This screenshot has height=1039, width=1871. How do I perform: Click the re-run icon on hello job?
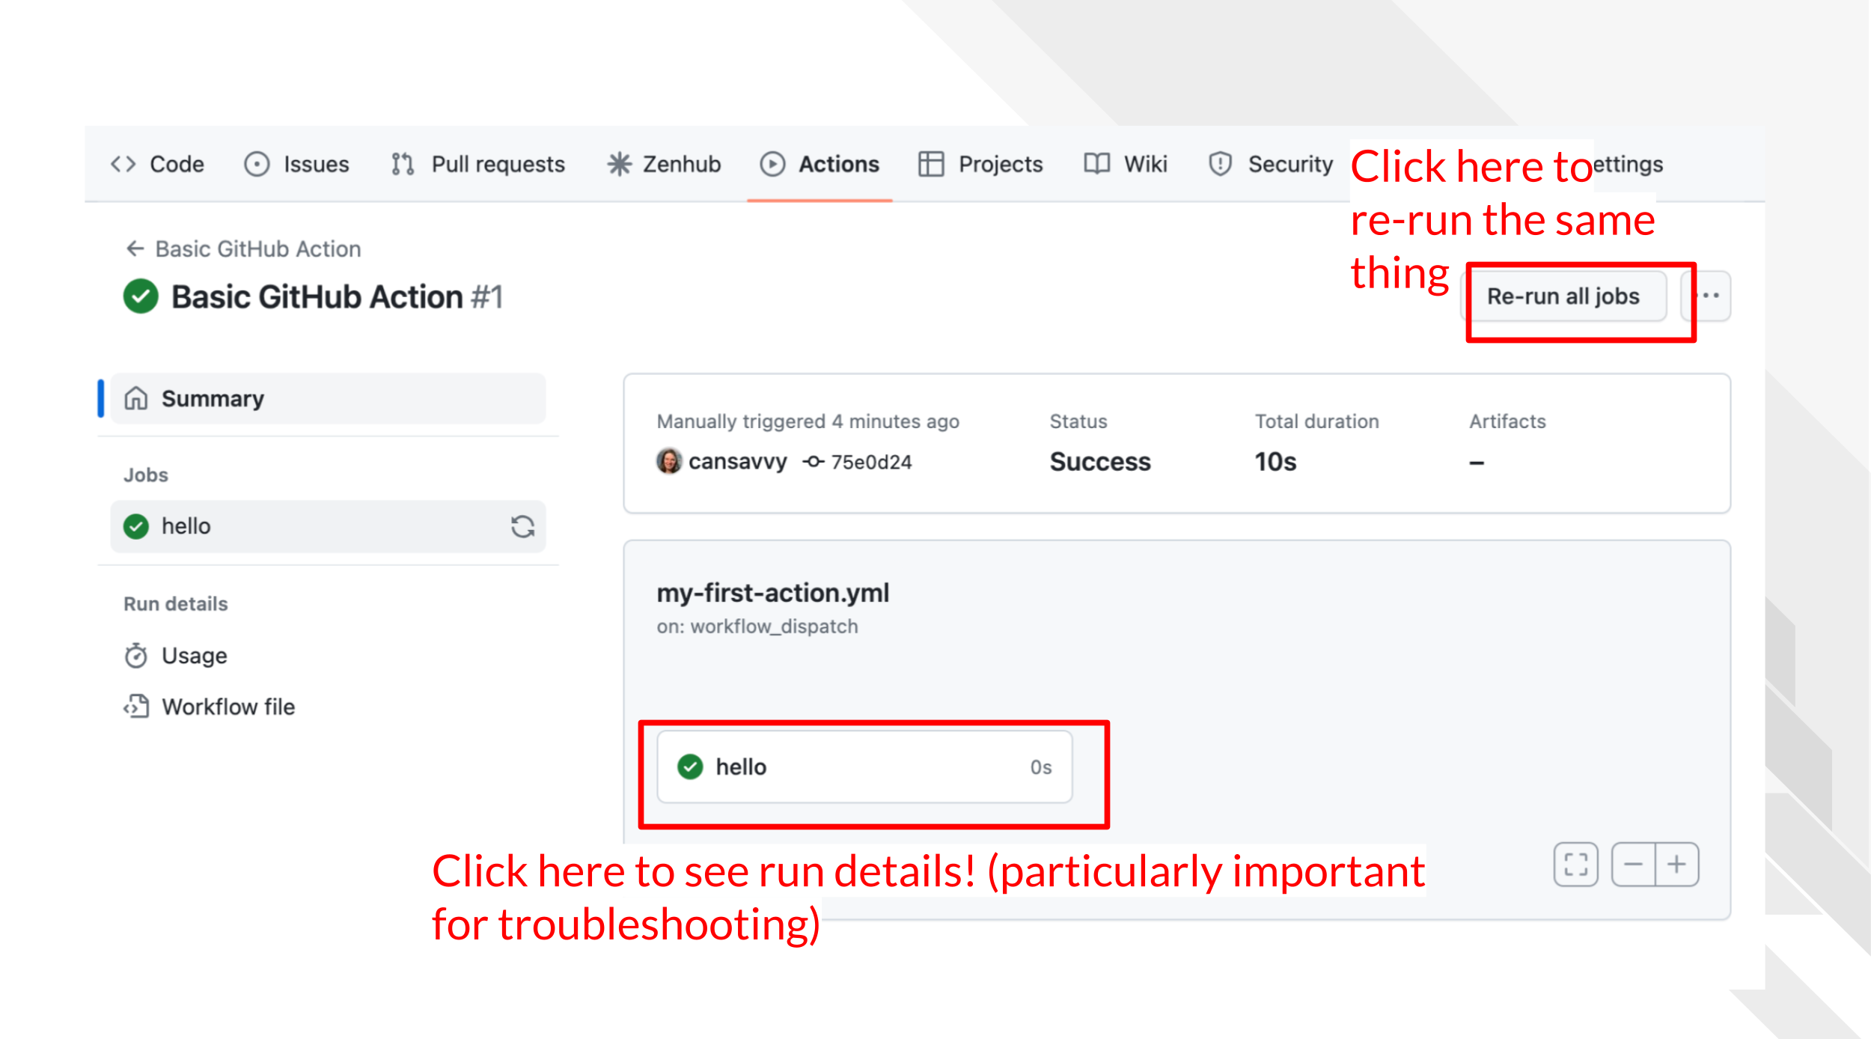click(522, 526)
